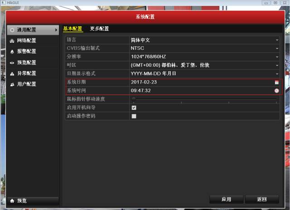Open the CVBS输出制式 NTSC dropdown
The height and width of the screenshot is (210, 290).
click(x=277, y=48)
